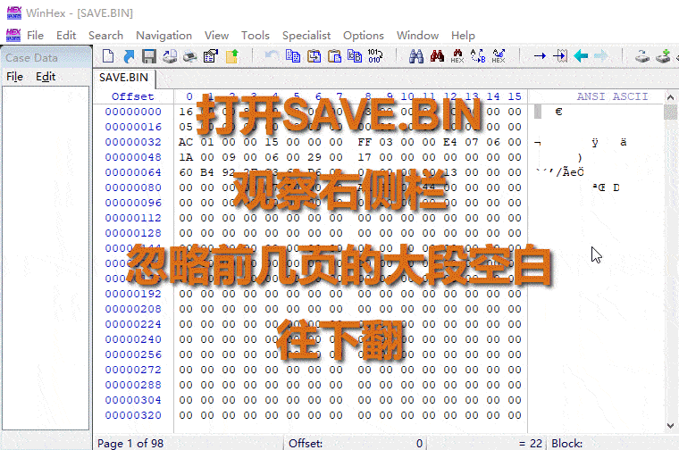The width and height of the screenshot is (679, 450).
Task: Open the Help menu
Action: 463,36
